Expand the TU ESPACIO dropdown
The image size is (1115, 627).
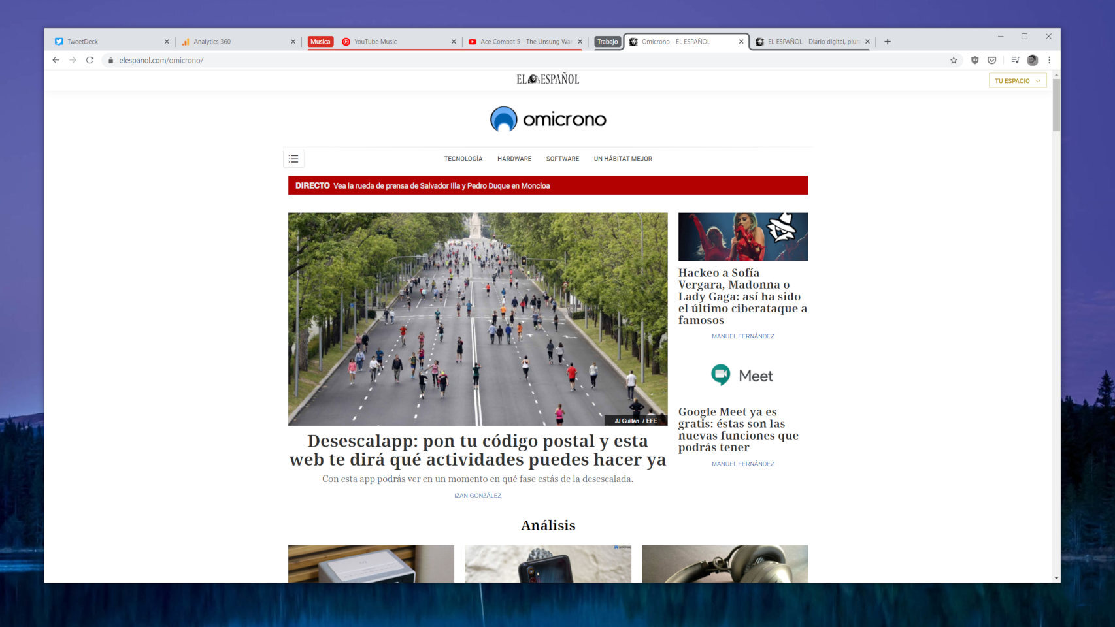pyautogui.click(x=1018, y=81)
